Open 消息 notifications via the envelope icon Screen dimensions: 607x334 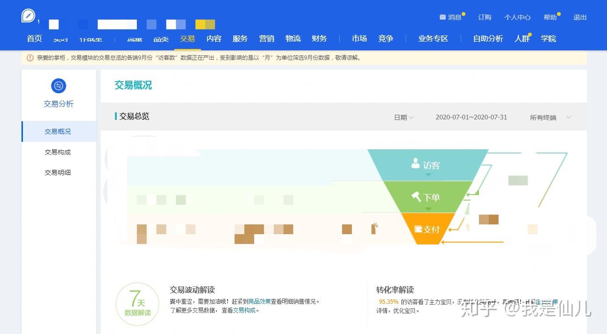pyautogui.click(x=443, y=17)
